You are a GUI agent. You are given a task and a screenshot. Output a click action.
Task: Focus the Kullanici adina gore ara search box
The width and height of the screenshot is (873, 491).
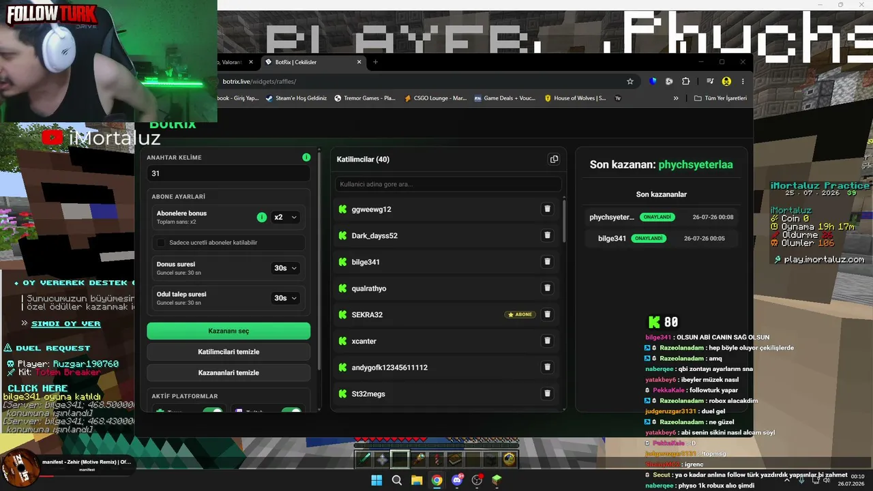pyautogui.click(x=448, y=184)
